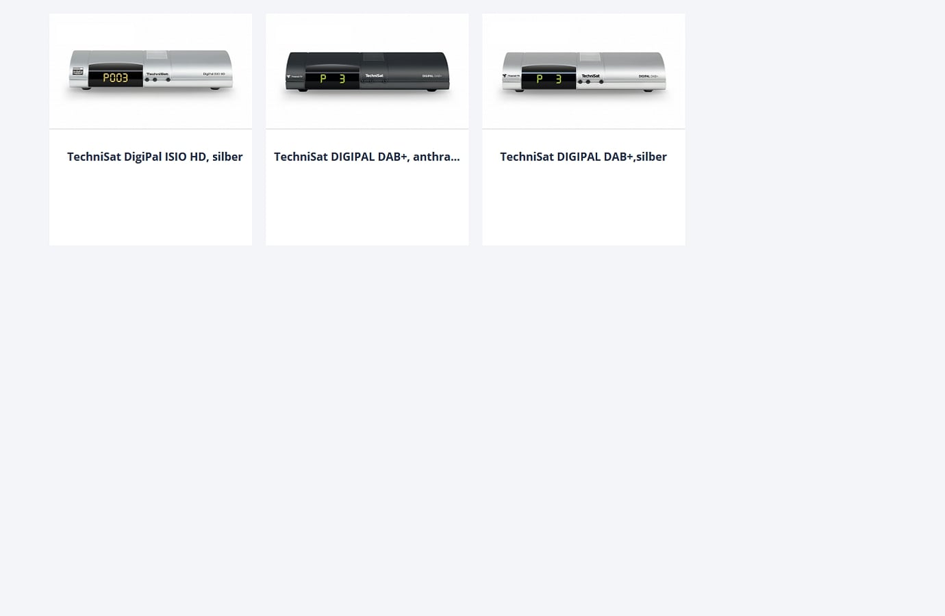
Task: Click the front buttons of the ISIO HD receiver
Action: pyautogui.click(x=157, y=80)
